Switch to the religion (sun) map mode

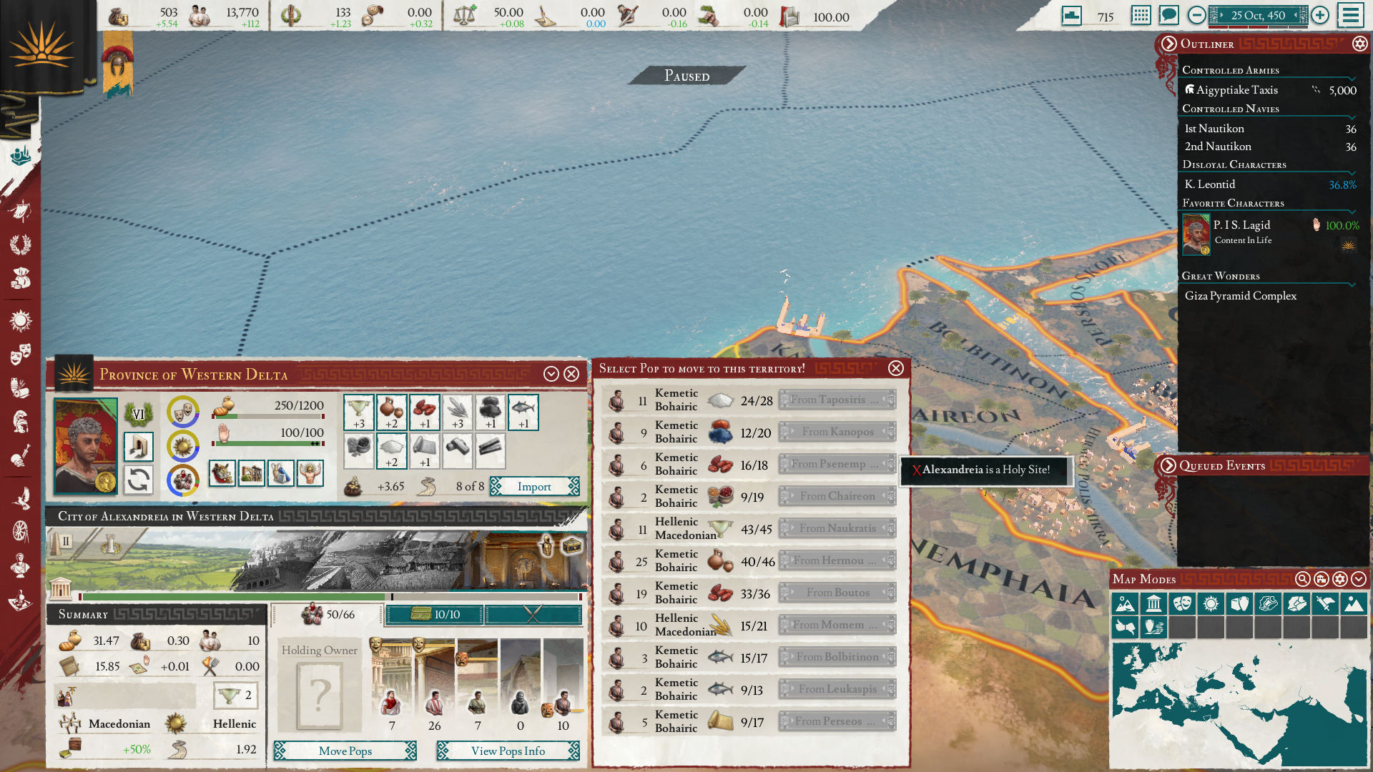pyautogui.click(x=1211, y=604)
